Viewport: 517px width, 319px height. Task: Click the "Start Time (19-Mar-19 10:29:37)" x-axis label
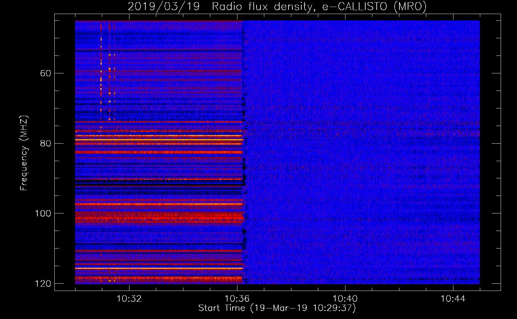click(x=277, y=308)
